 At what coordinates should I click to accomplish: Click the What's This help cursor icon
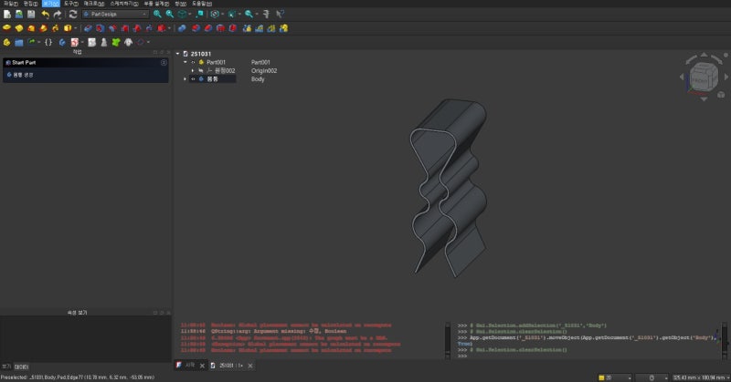click(x=280, y=15)
